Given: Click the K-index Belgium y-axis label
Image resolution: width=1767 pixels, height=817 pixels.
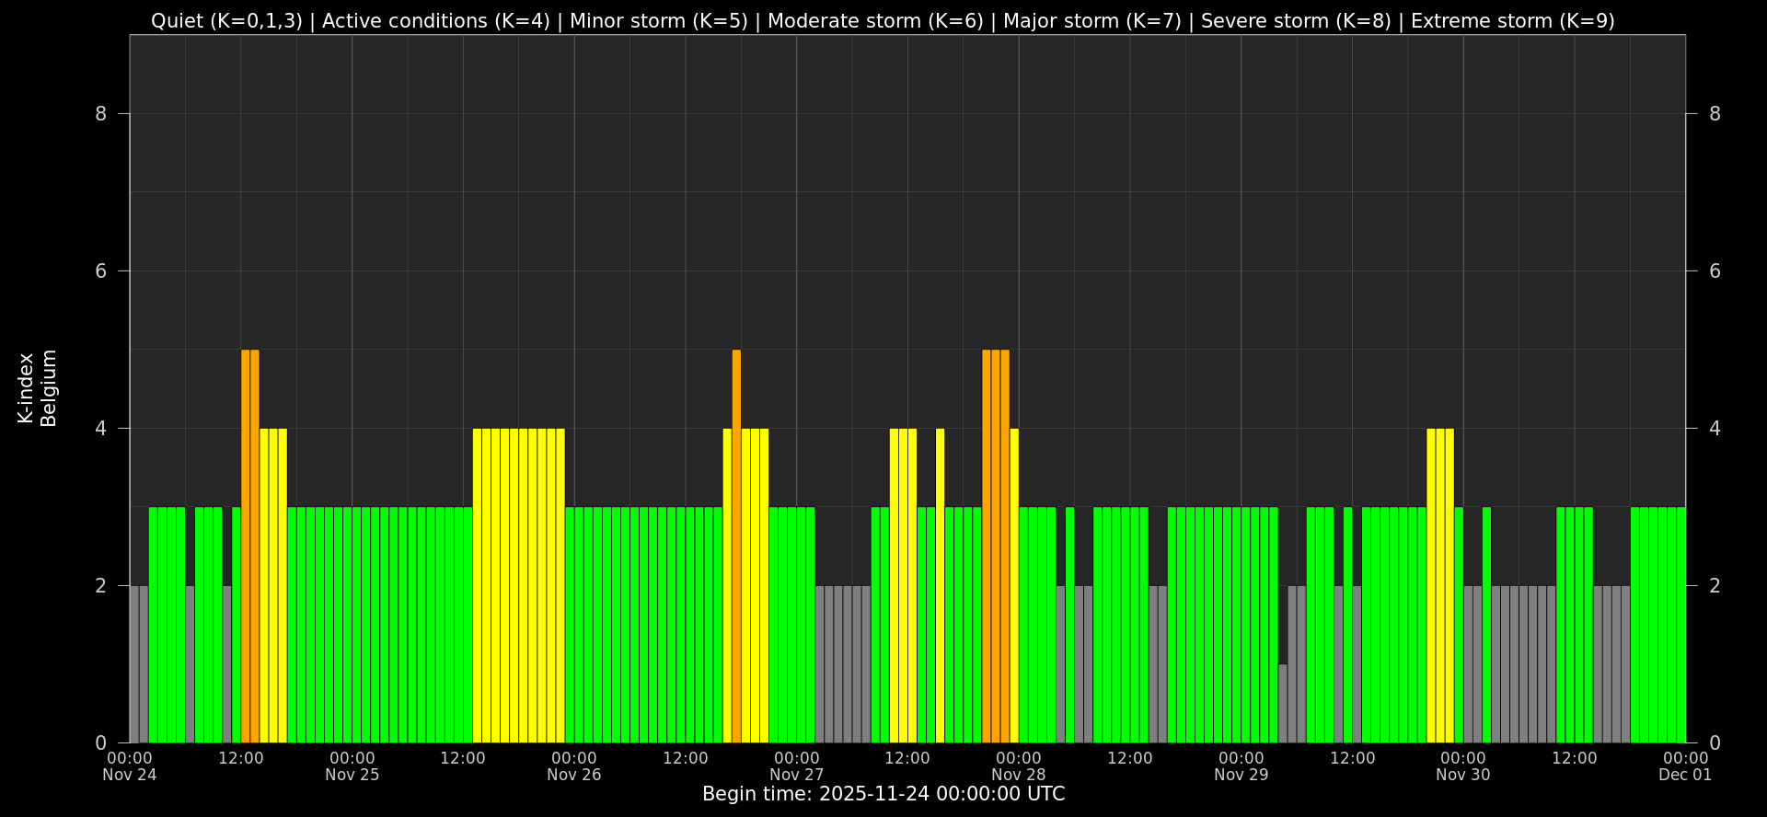Looking at the screenshot, I should (x=37, y=388).
